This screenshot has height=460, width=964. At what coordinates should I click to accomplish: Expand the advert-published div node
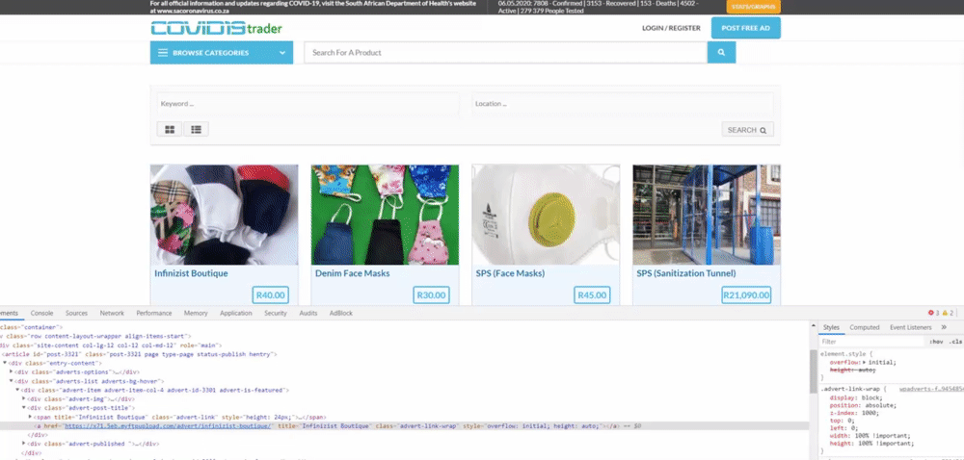tap(24, 444)
